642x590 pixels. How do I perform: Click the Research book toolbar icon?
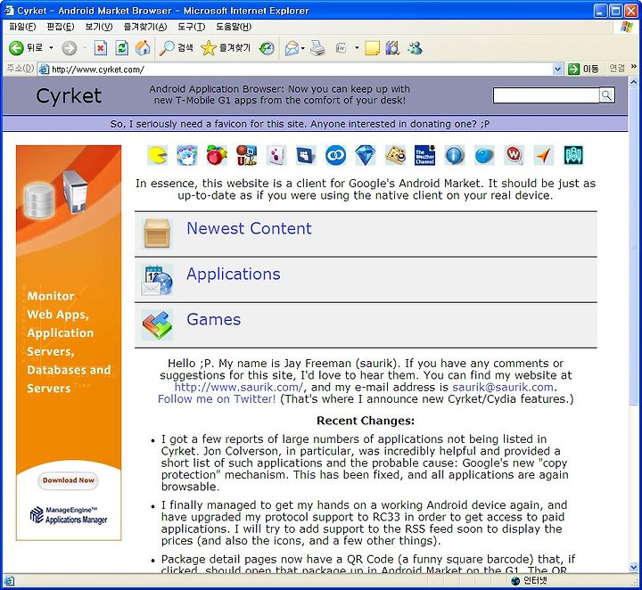point(392,48)
